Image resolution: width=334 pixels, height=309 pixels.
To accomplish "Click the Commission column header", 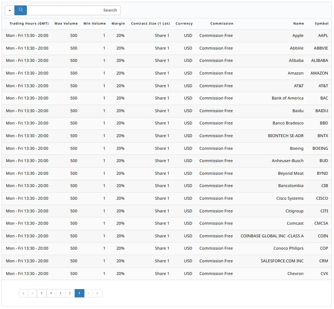I will click(222, 24).
